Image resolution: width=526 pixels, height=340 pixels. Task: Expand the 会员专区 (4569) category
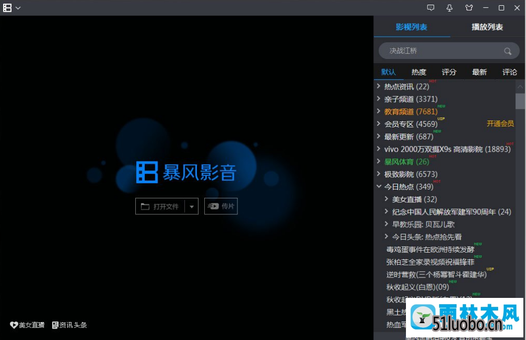379,124
